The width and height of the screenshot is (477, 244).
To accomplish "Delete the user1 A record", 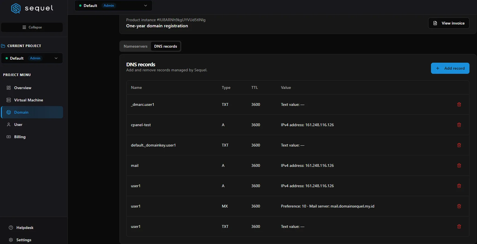I will pos(459,186).
